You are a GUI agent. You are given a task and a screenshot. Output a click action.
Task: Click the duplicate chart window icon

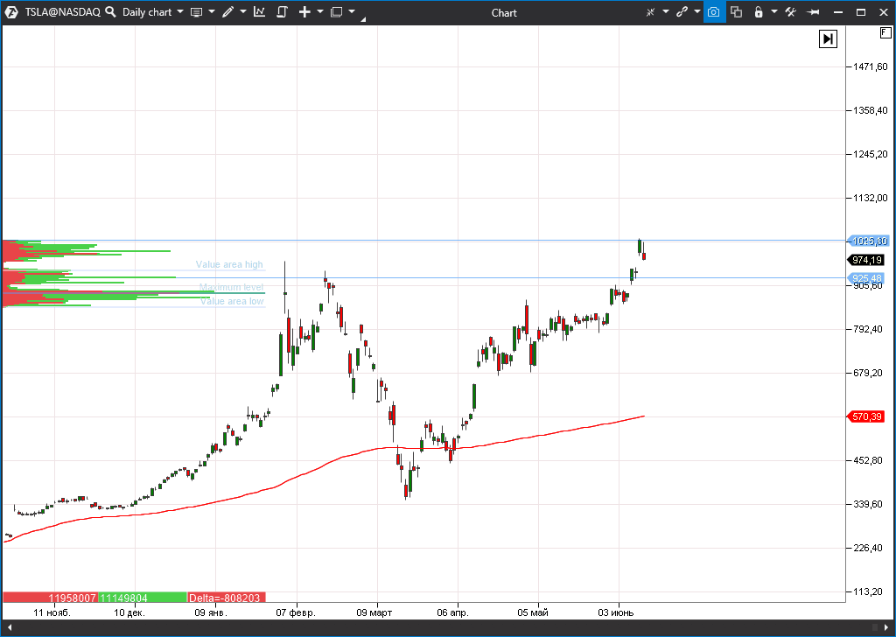tap(736, 12)
